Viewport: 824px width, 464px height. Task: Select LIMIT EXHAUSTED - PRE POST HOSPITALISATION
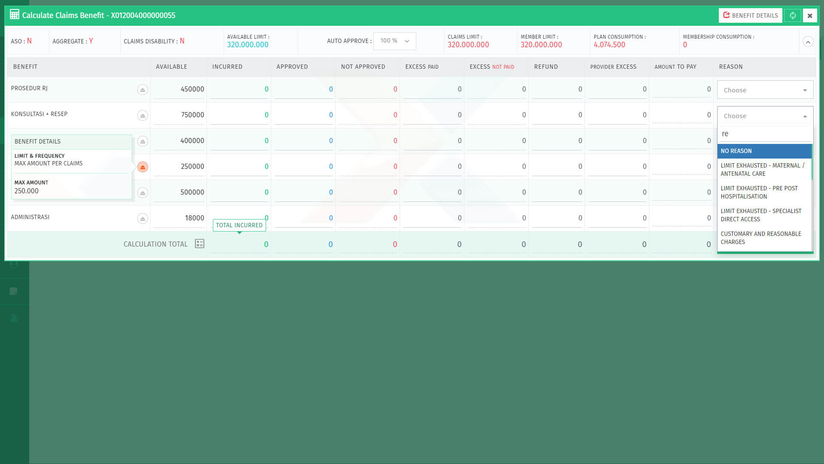tap(764, 192)
